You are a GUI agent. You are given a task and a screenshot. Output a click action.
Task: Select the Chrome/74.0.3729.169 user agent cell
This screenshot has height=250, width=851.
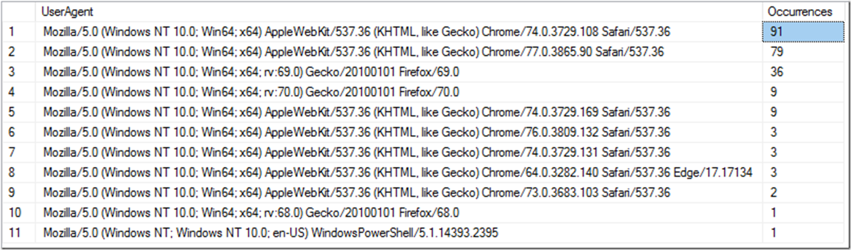click(x=356, y=112)
